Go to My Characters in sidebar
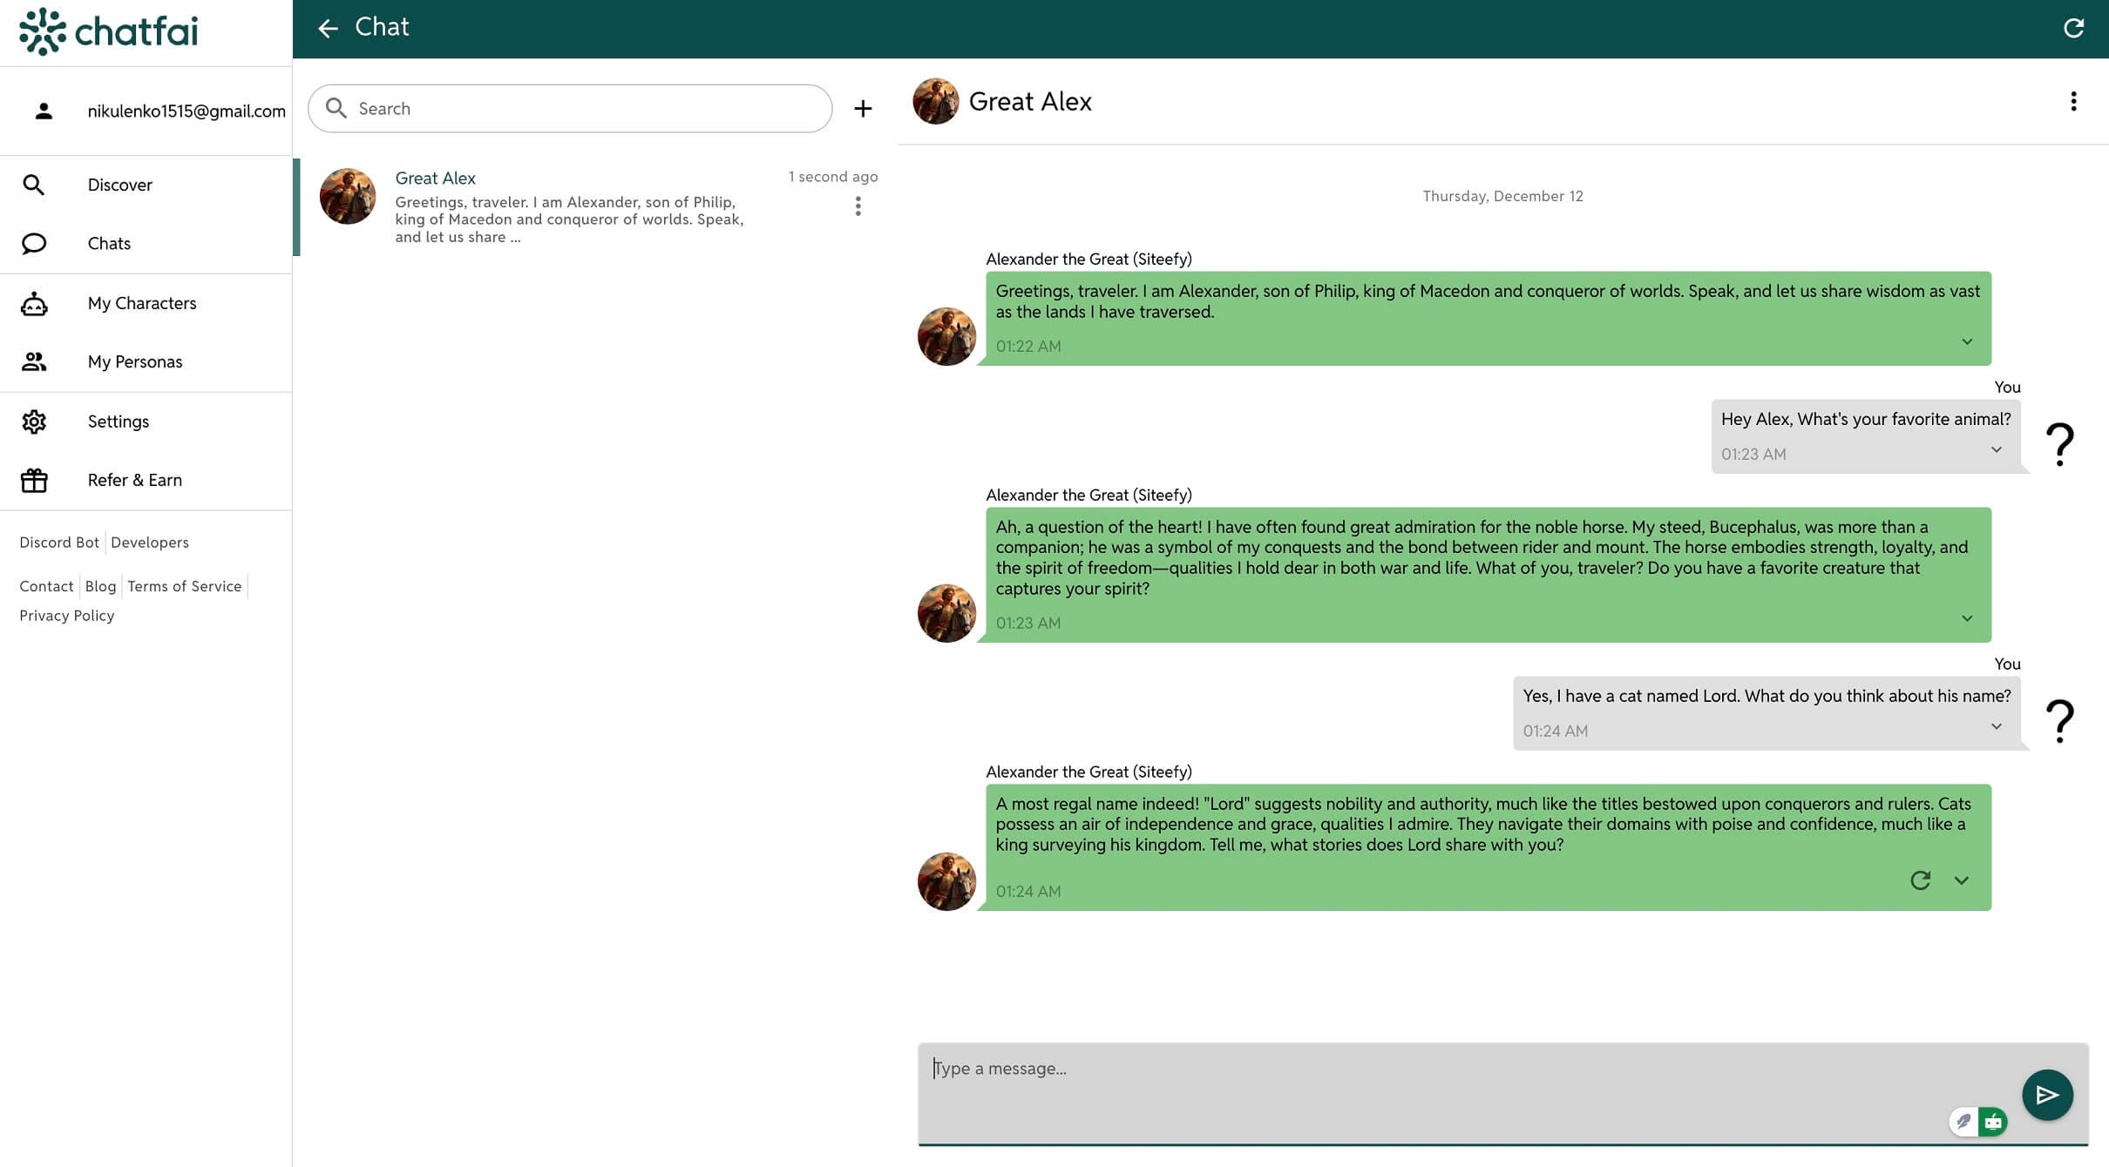 (x=142, y=303)
